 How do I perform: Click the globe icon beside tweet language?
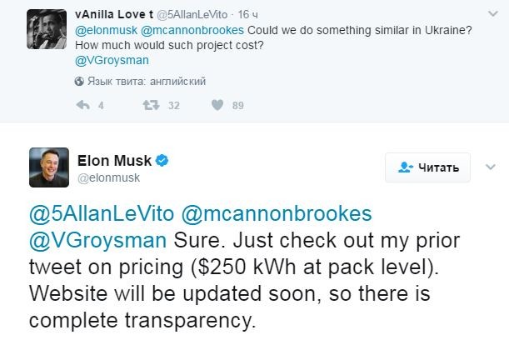[x=80, y=82]
